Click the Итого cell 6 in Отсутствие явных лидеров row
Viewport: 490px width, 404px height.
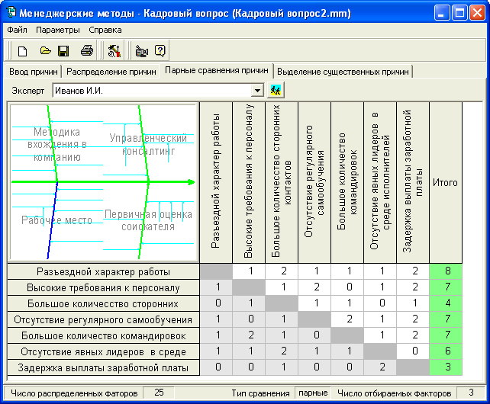(x=446, y=351)
